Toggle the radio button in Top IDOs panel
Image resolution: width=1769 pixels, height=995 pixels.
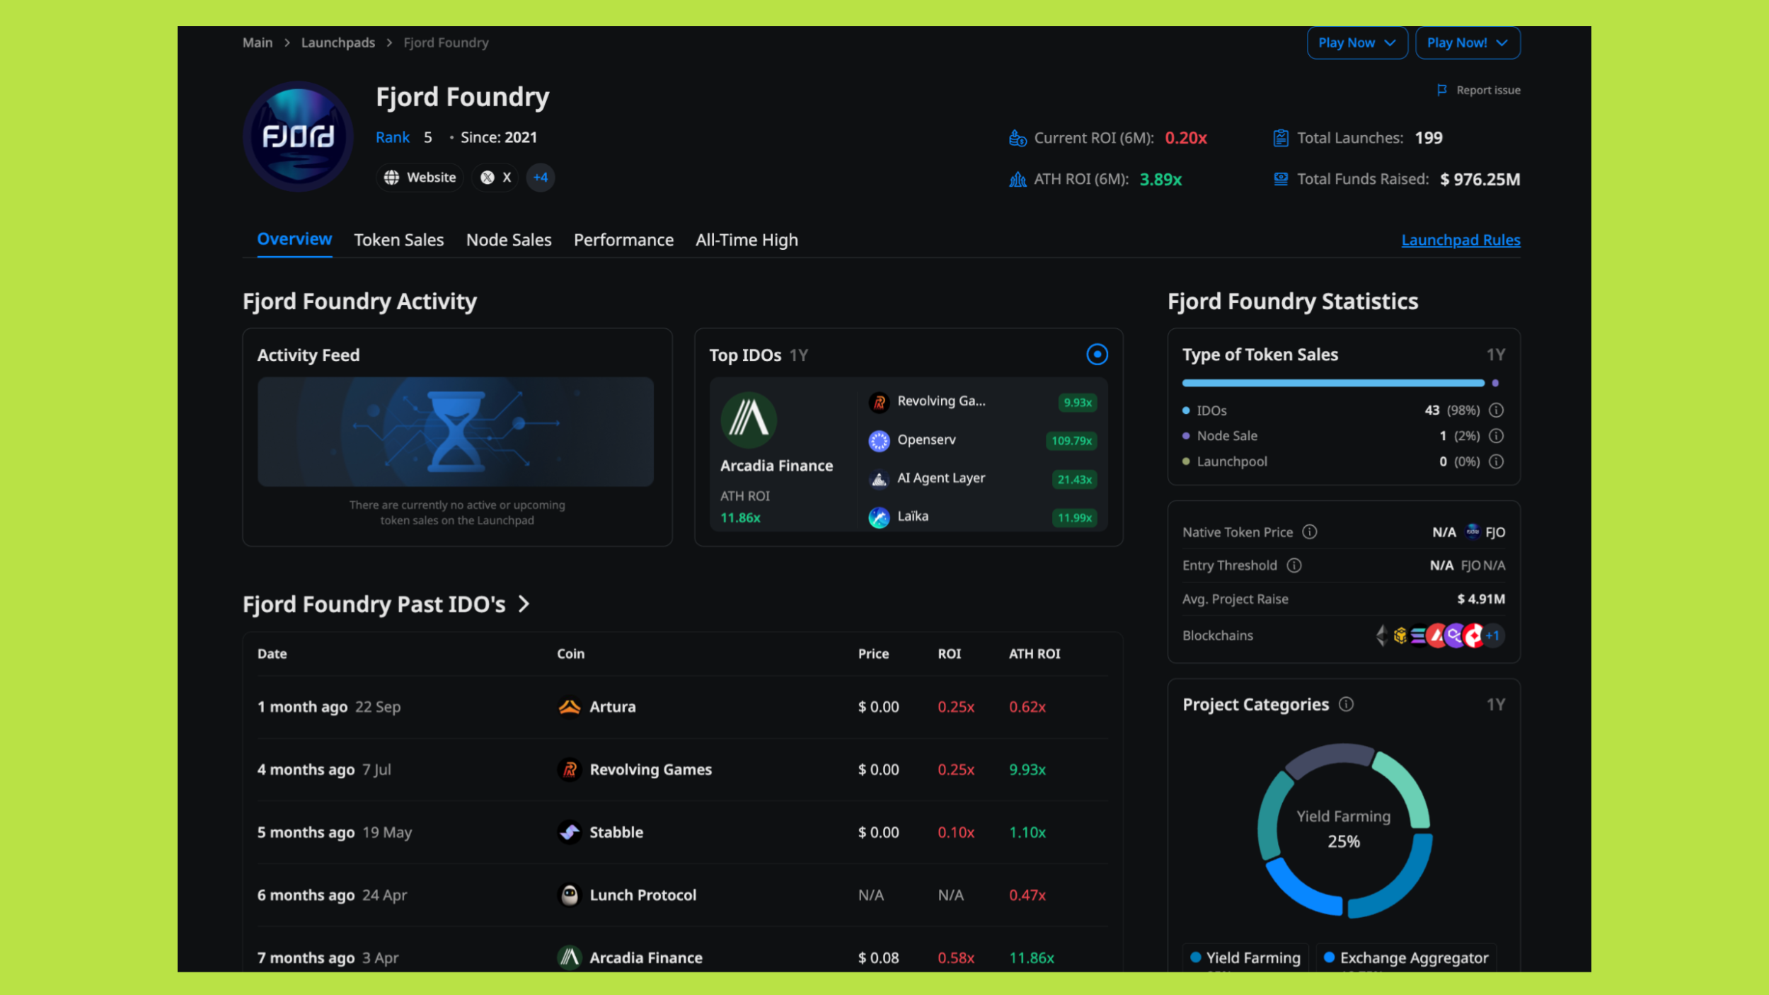pyautogui.click(x=1097, y=355)
